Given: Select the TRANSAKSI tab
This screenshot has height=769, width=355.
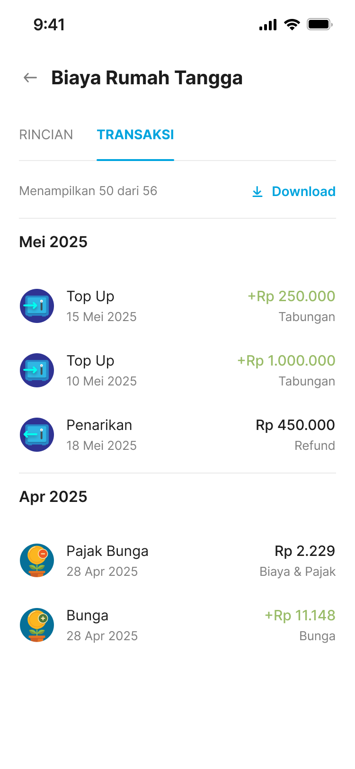Looking at the screenshot, I should tap(135, 135).
